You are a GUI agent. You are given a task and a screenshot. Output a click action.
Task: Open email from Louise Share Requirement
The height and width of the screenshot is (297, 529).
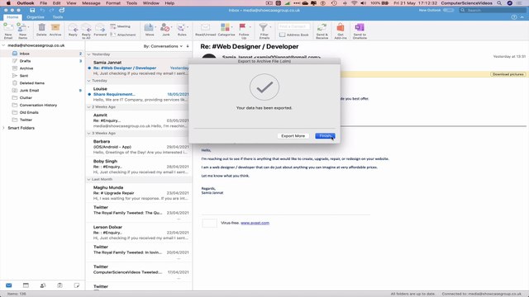tap(139, 94)
